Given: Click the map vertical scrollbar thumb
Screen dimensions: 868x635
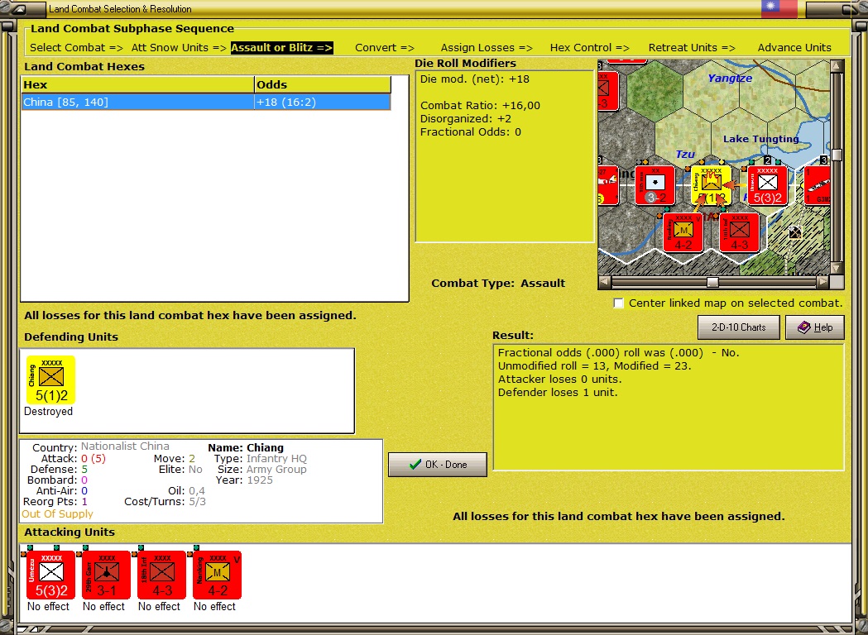Looking at the screenshot, I should click(837, 155).
